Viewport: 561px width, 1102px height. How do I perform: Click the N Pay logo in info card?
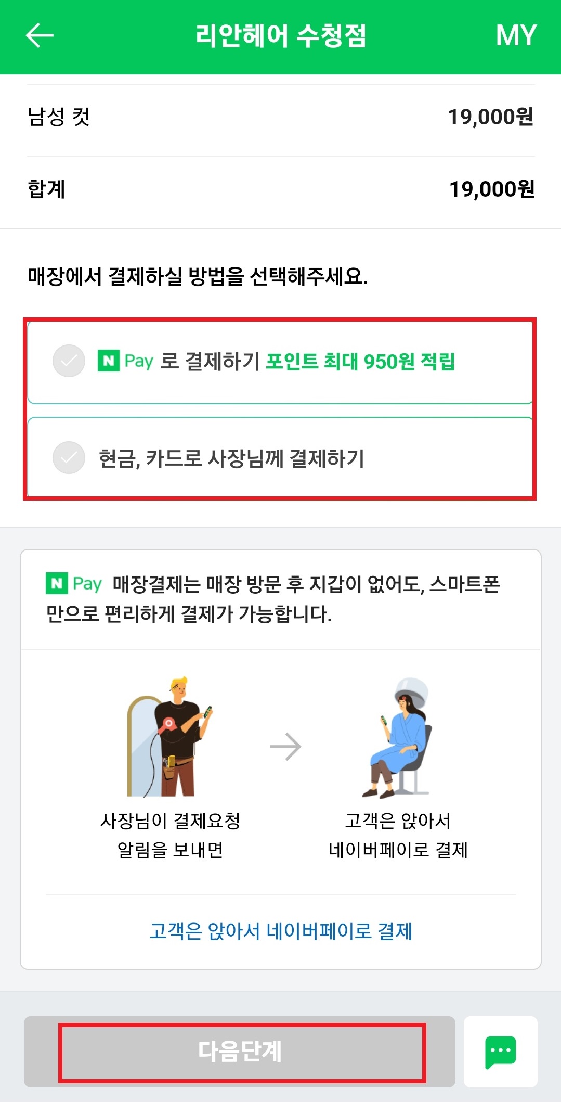[x=74, y=583]
